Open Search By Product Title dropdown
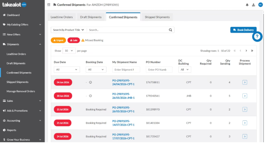 pyautogui.click(x=69, y=30)
